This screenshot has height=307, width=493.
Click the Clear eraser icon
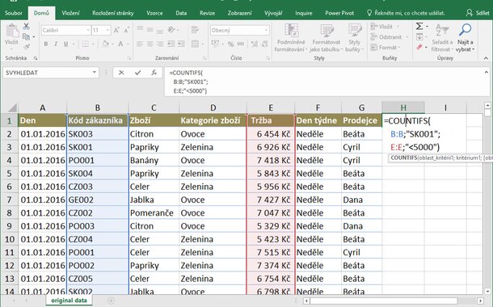tap(419, 48)
